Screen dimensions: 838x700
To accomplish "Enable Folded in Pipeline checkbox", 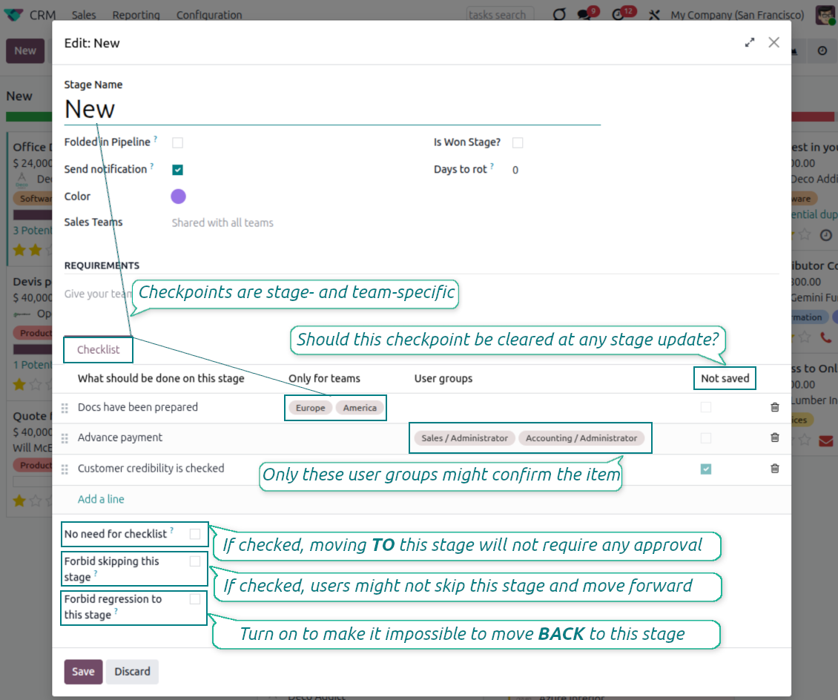I will click(x=177, y=142).
